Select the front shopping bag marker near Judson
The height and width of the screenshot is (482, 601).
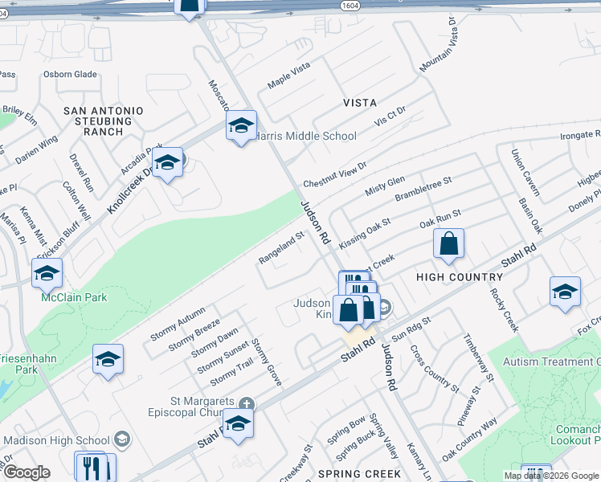(348, 310)
